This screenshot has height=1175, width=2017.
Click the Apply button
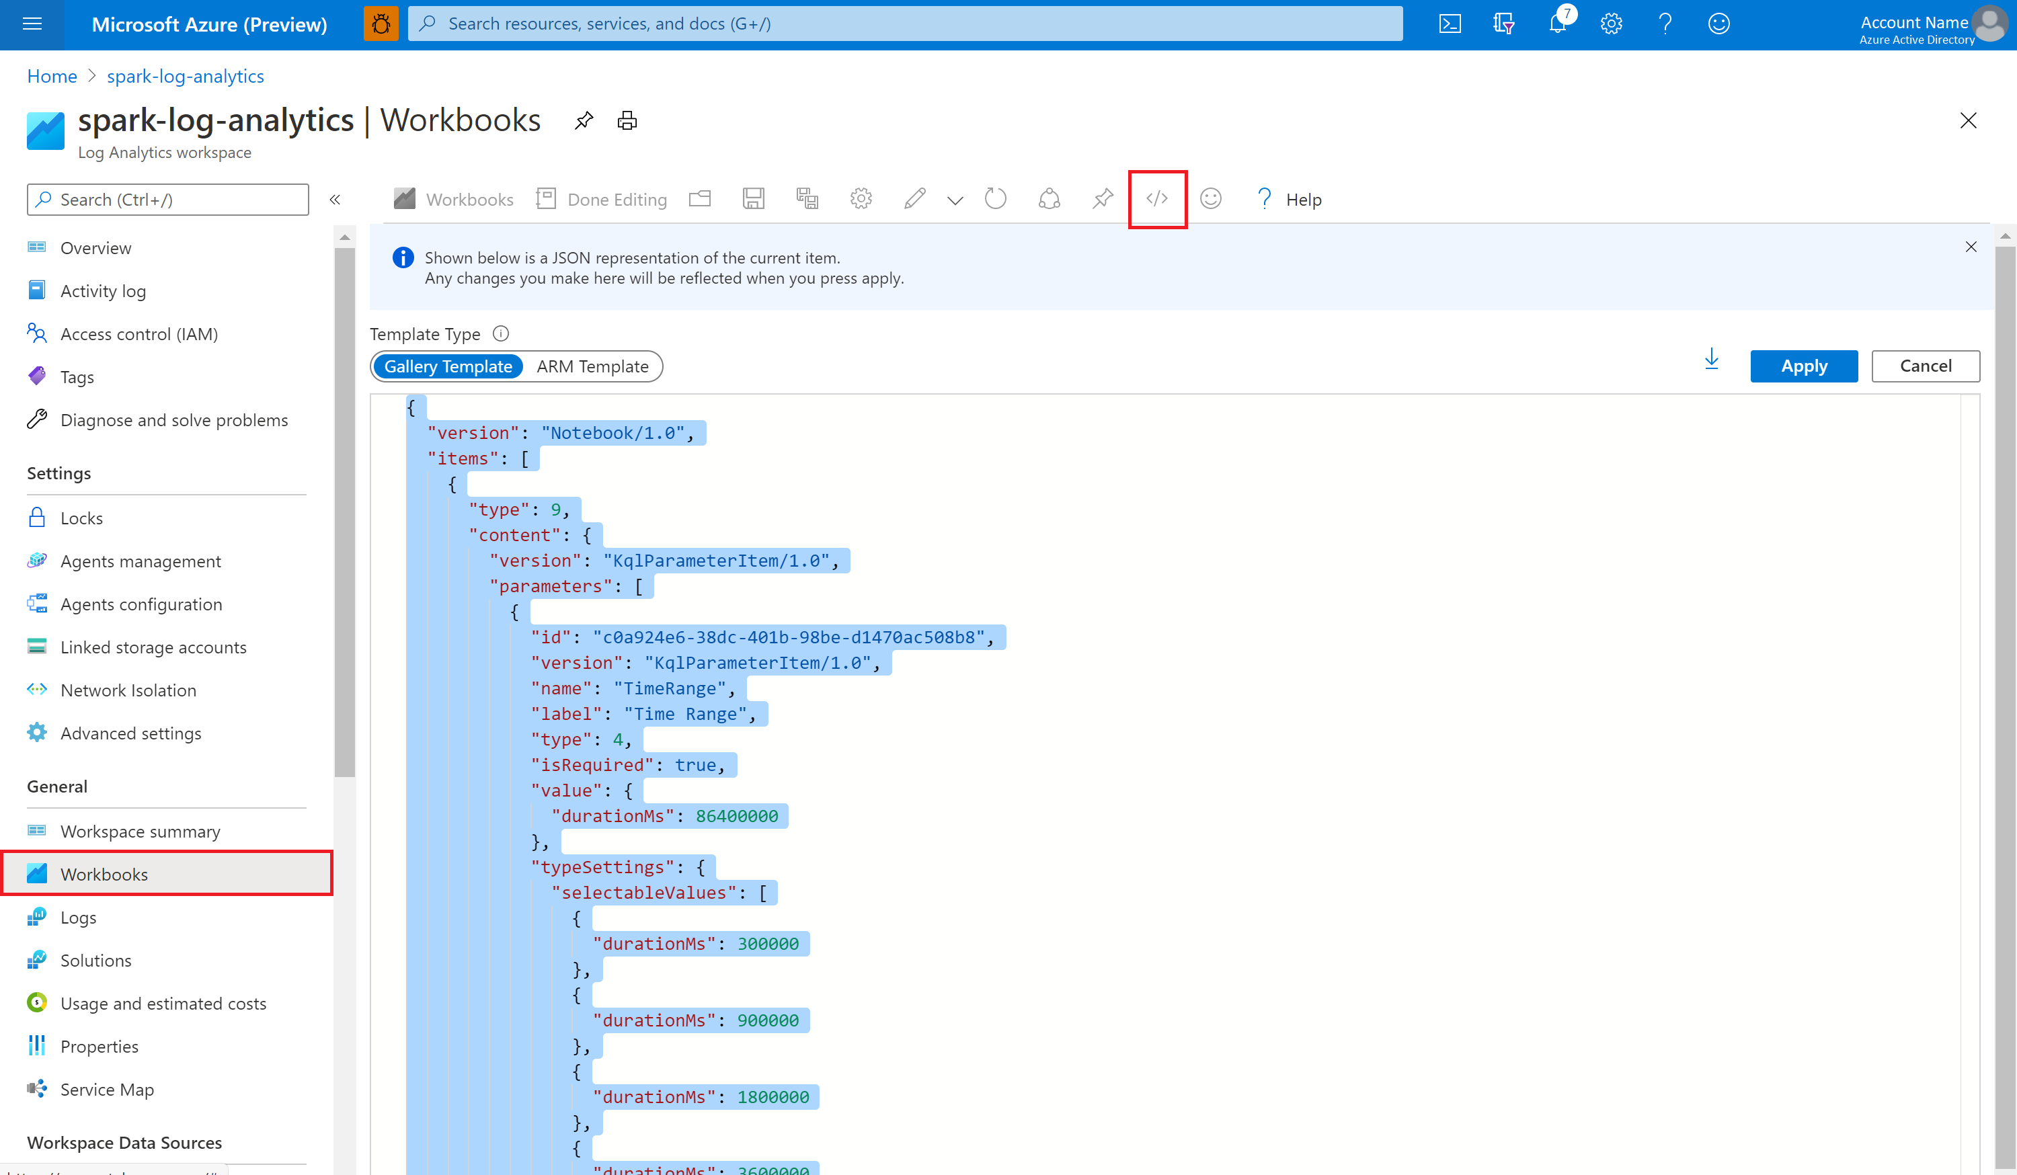tap(1805, 365)
